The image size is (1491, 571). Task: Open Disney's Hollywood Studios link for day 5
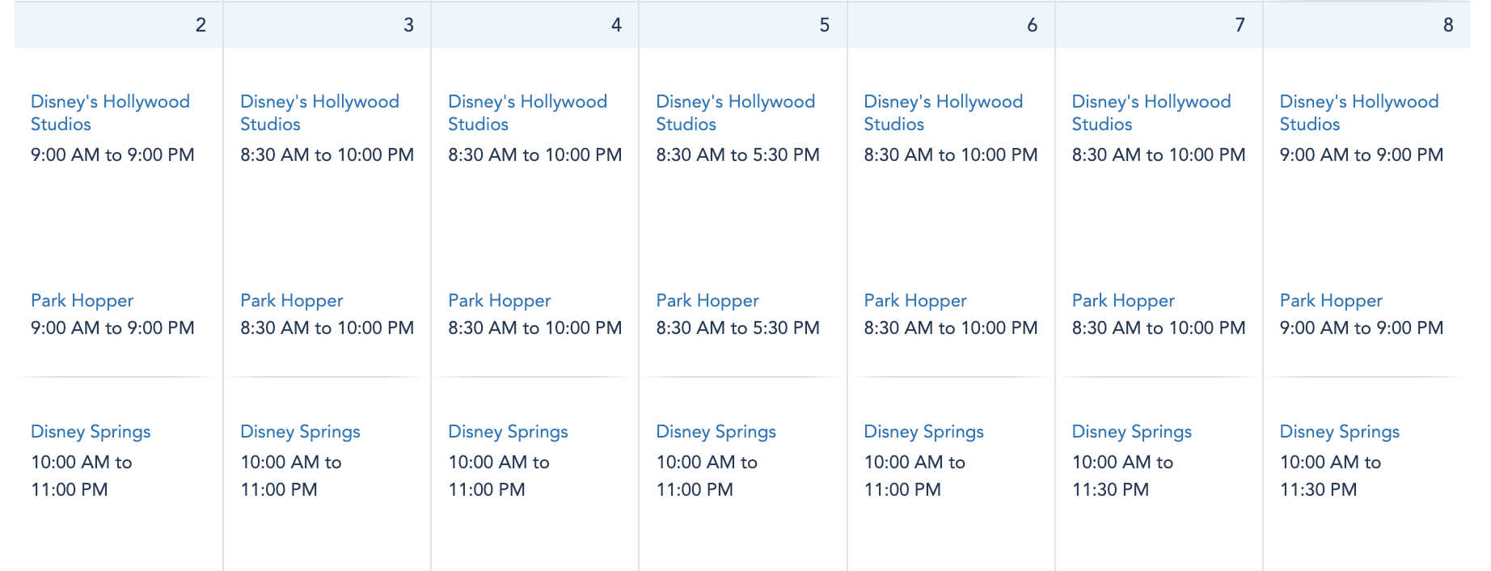[735, 112]
